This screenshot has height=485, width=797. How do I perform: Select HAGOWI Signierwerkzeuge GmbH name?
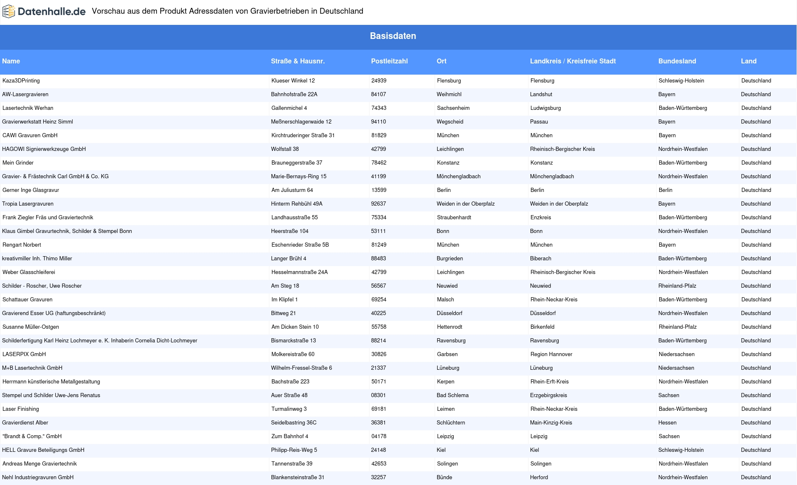(44, 149)
